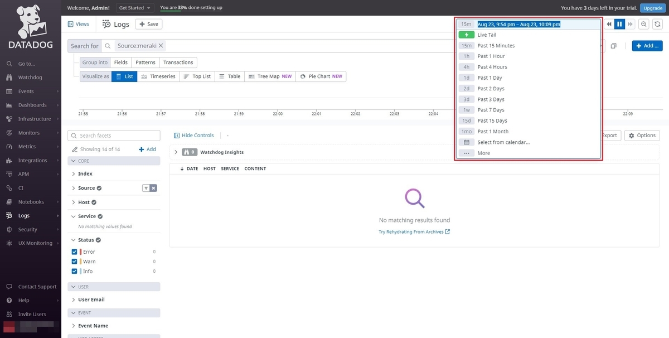Click the zoom out magnifier icon
This screenshot has height=338, width=669.
click(x=642, y=24)
